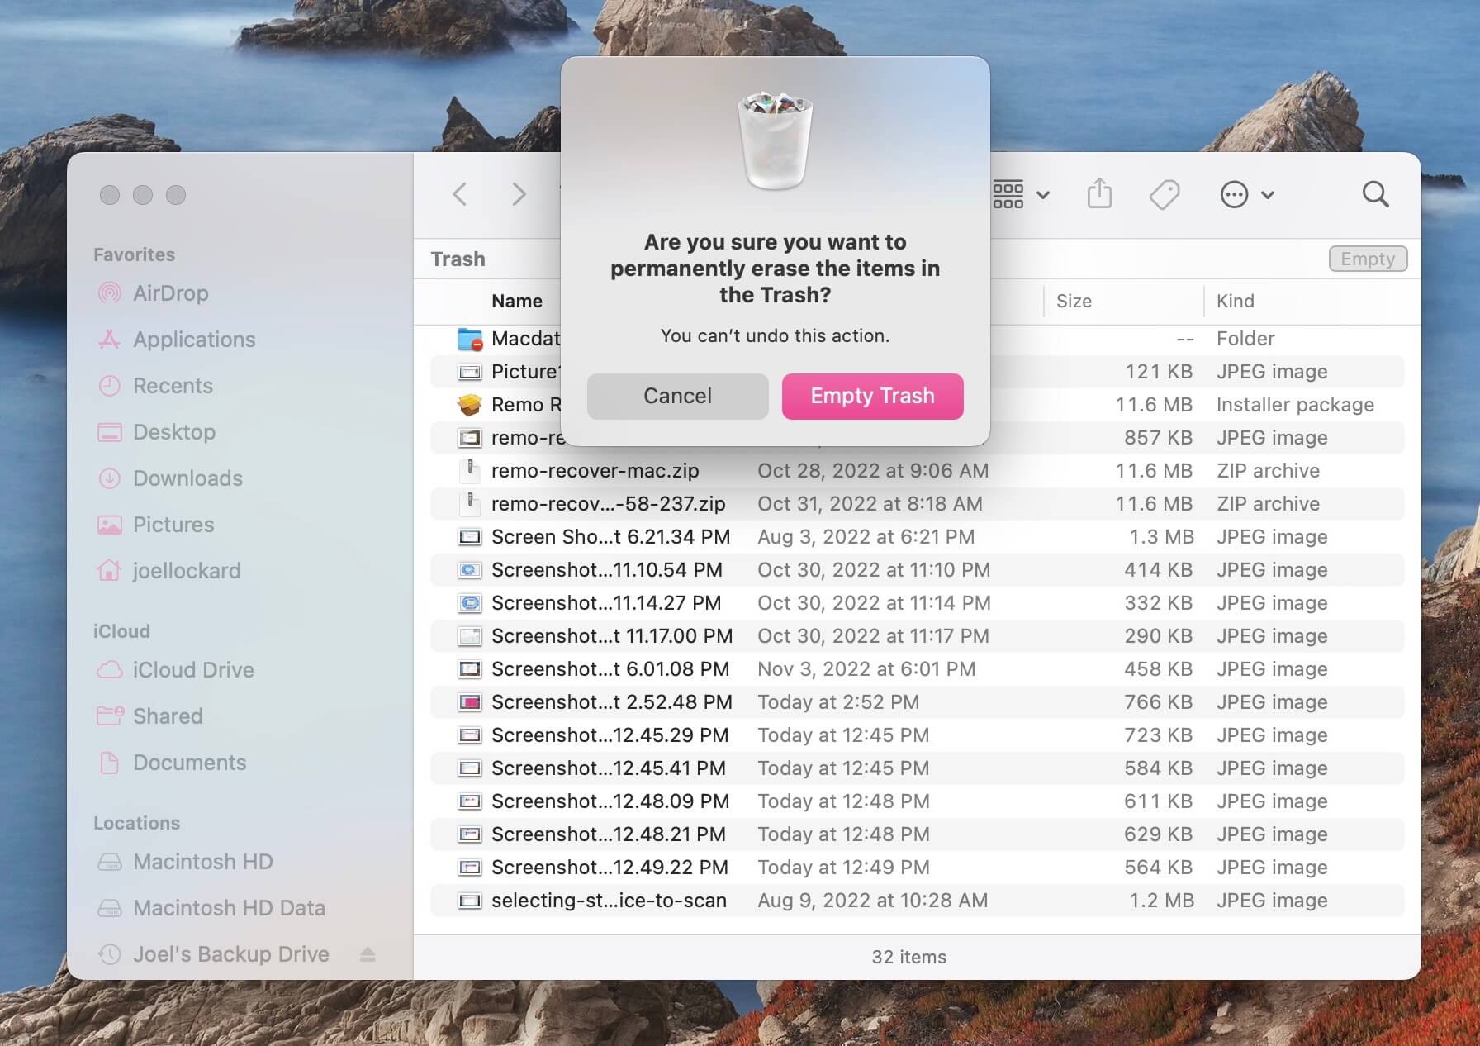Screen dimensions: 1480x1046
Task: Click the Picture file thumbnail icon
Action: [x=470, y=372]
